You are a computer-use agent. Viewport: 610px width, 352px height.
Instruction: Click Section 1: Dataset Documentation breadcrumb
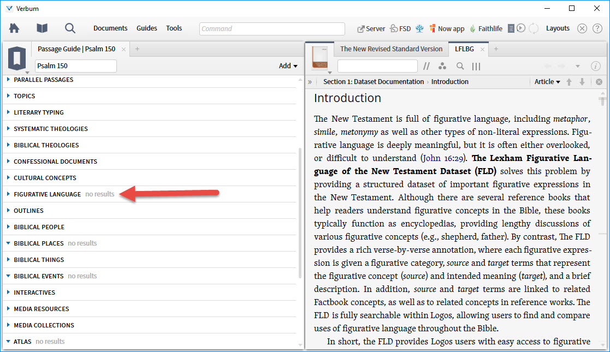pyautogui.click(x=374, y=82)
